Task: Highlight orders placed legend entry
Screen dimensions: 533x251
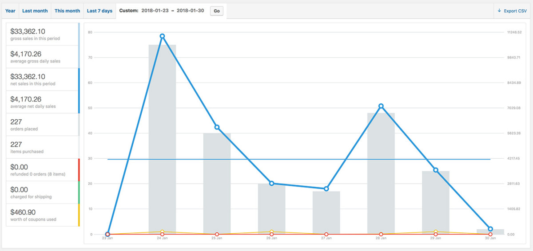Action: 42,125
